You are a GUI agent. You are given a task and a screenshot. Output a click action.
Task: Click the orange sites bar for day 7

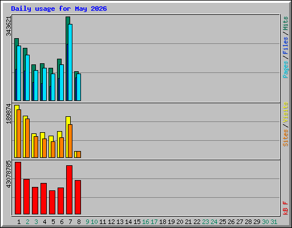[x=70, y=141]
